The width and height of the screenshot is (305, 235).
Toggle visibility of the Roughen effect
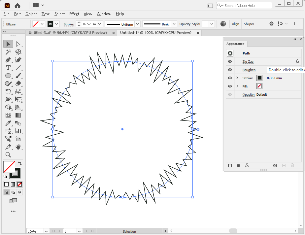pos(230,70)
